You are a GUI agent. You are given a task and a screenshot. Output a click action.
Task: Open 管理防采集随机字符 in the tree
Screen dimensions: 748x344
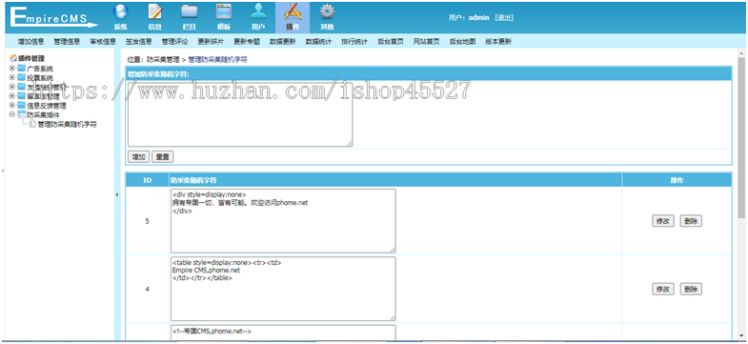pyautogui.click(x=68, y=124)
